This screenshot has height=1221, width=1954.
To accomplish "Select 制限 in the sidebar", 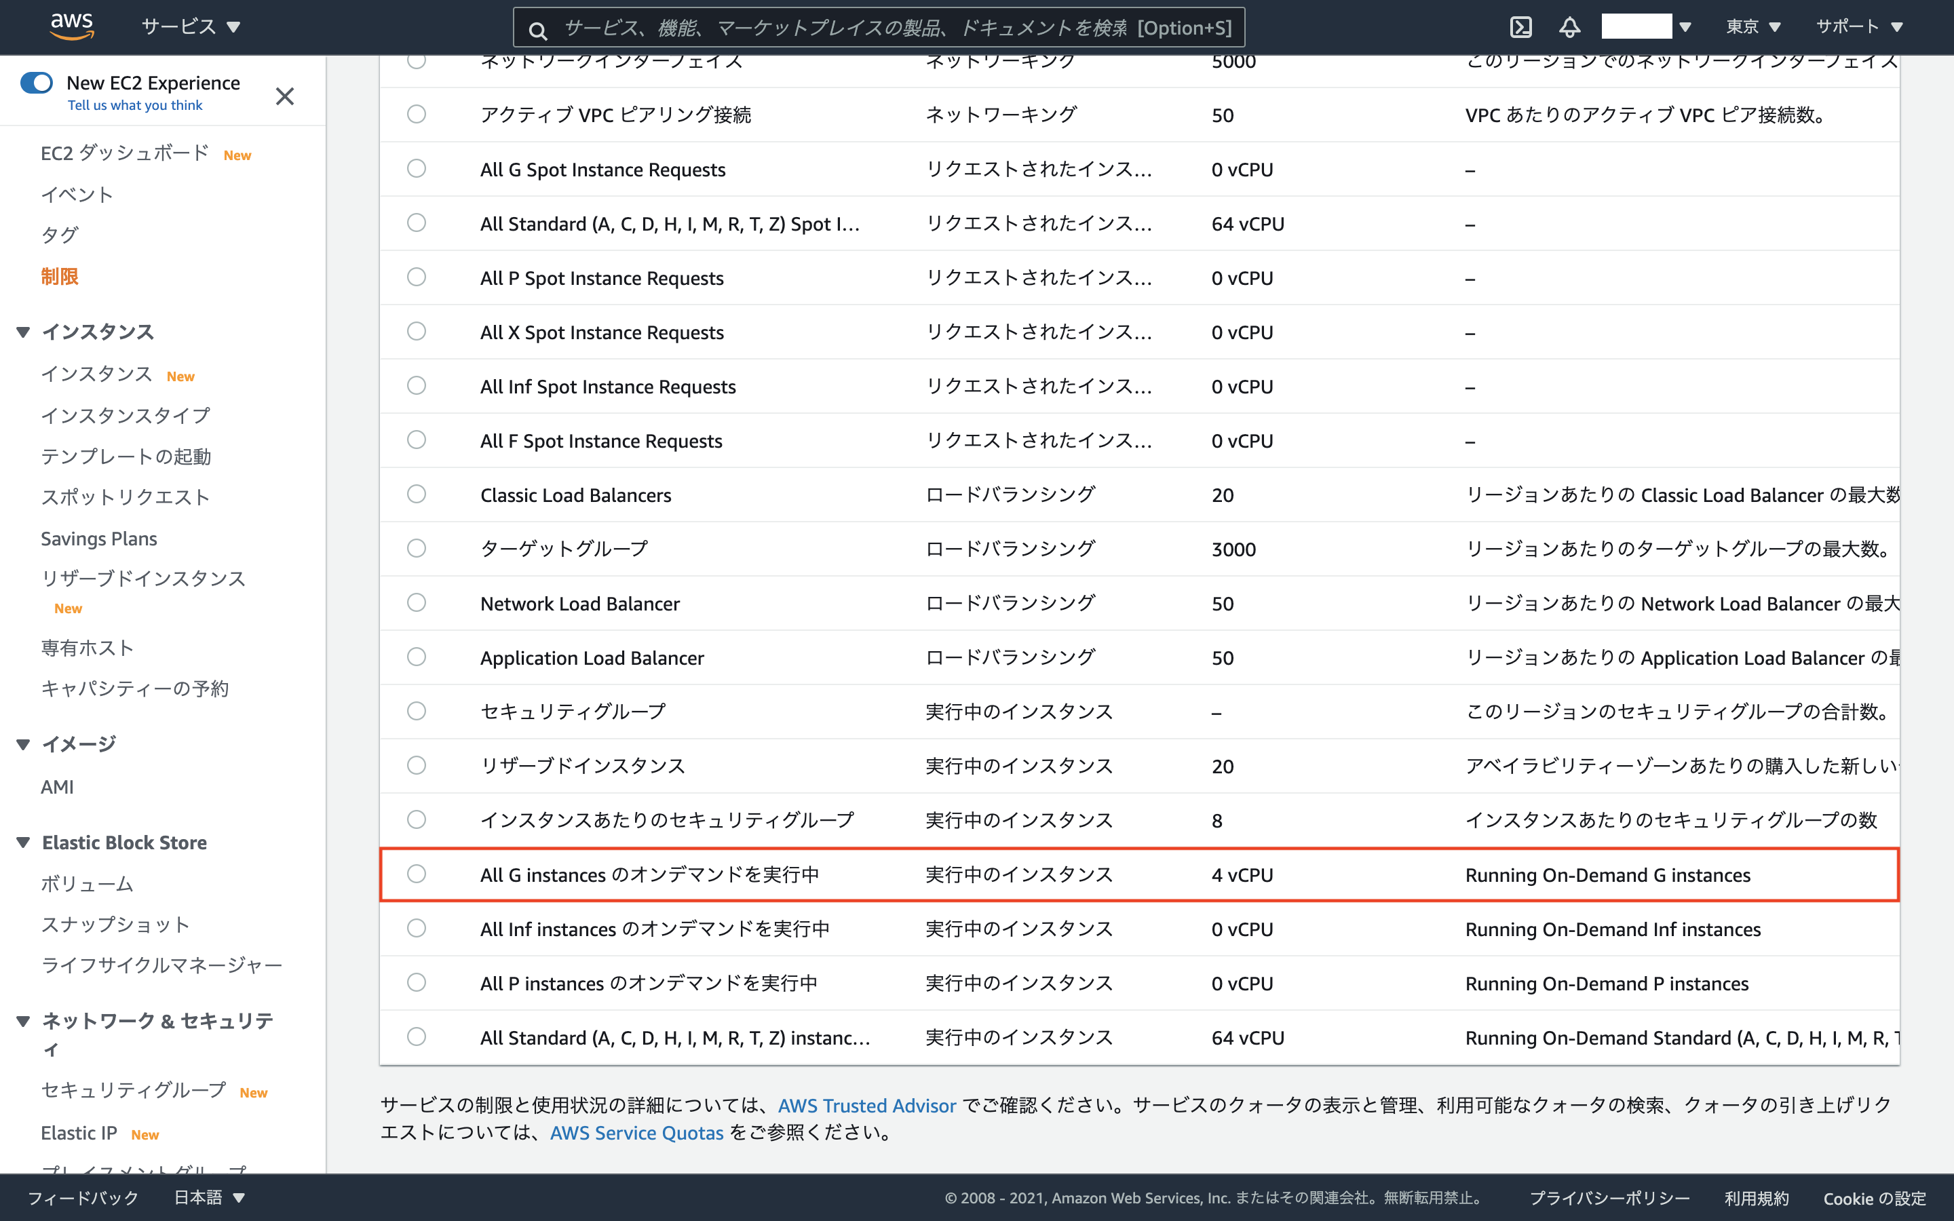I will pyautogui.click(x=60, y=275).
